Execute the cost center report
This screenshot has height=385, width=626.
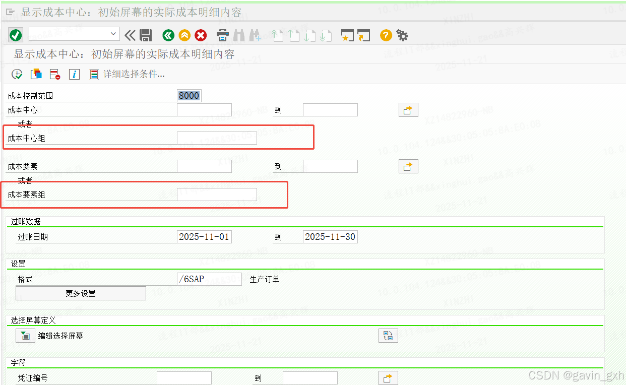pyautogui.click(x=16, y=74)
